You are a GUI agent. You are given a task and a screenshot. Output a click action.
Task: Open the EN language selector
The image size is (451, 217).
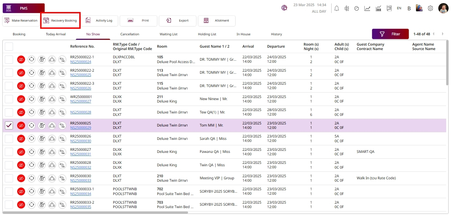click(399, 8)
